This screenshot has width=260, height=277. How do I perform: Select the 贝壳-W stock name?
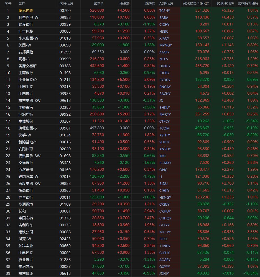pos(25,239)
